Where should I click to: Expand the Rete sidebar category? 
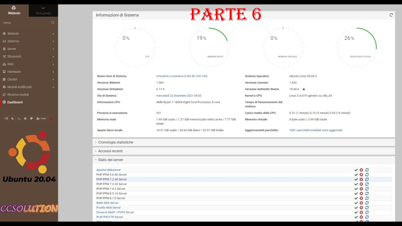point(29,64)
